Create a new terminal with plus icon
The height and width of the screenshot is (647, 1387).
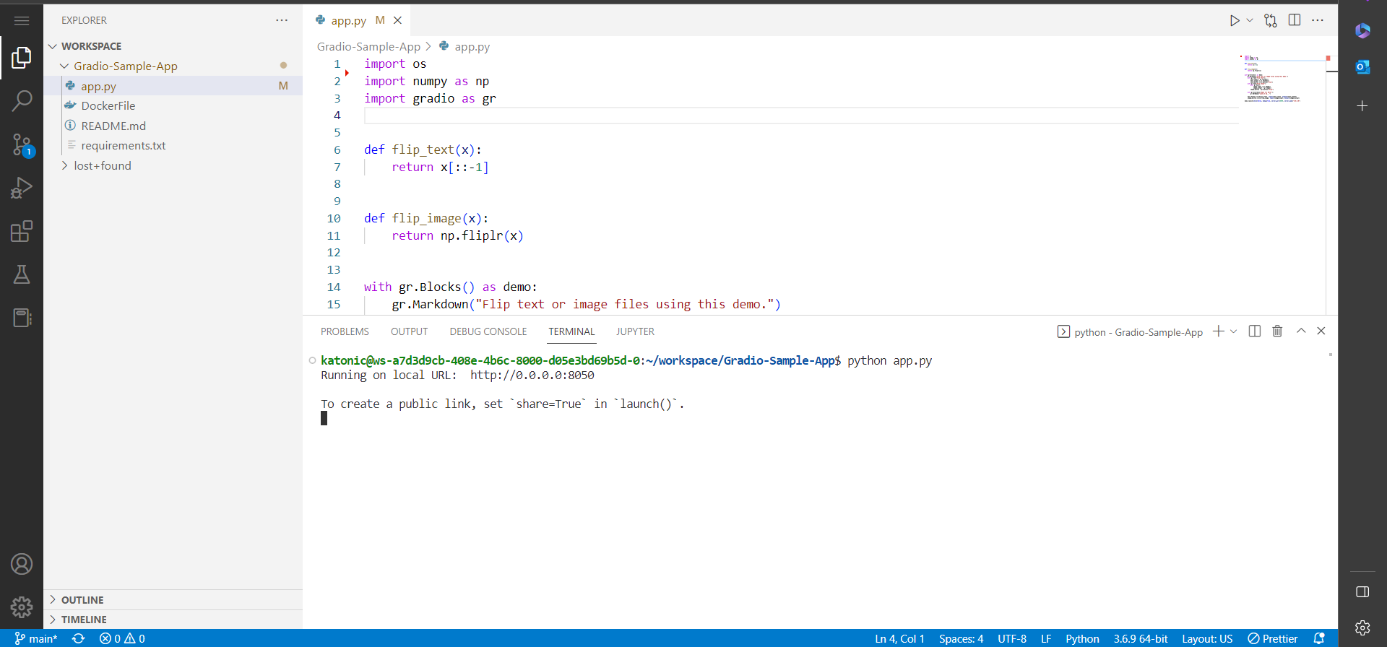pyautogui.click(x=1219, y=331)
